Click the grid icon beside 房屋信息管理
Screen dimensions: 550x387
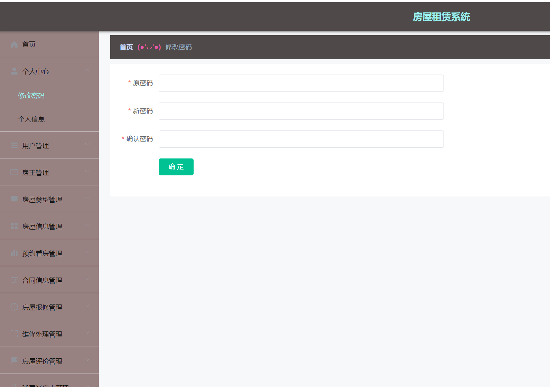coord(14,226)
